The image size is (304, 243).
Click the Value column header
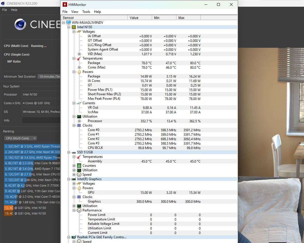(140, 18)
